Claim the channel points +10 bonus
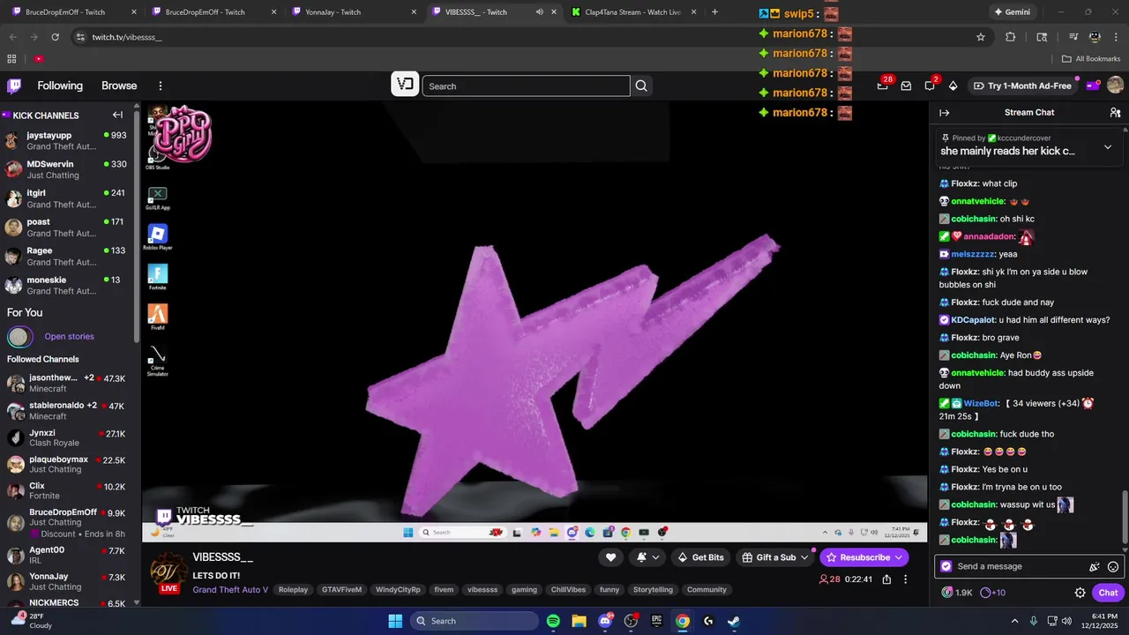Image resolution: width=1129 pixels, height=635 pixels. coord(993,593)
